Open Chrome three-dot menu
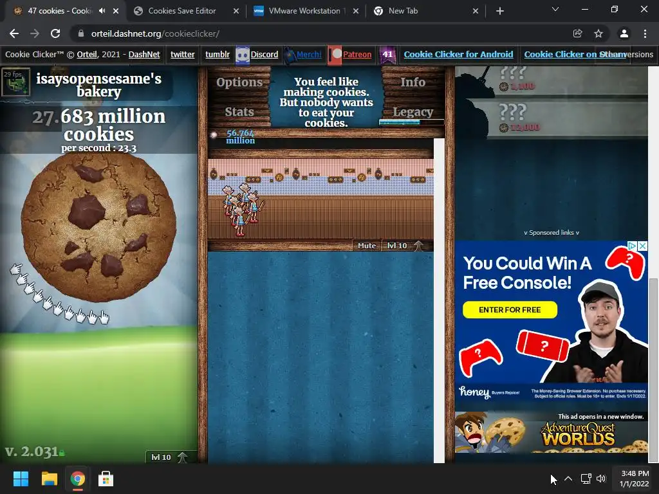This screenshot has height=494, width=659. (645, 33)
